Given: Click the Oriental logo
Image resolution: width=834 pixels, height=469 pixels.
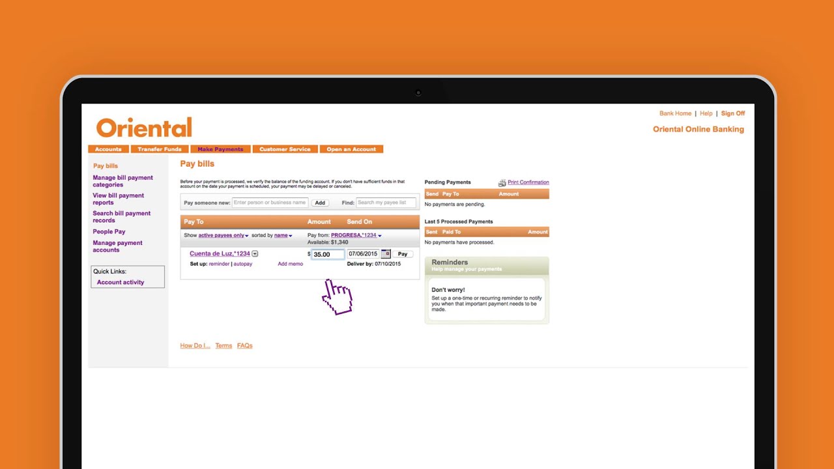Looking at the screenshot, I should coord(144,128).
